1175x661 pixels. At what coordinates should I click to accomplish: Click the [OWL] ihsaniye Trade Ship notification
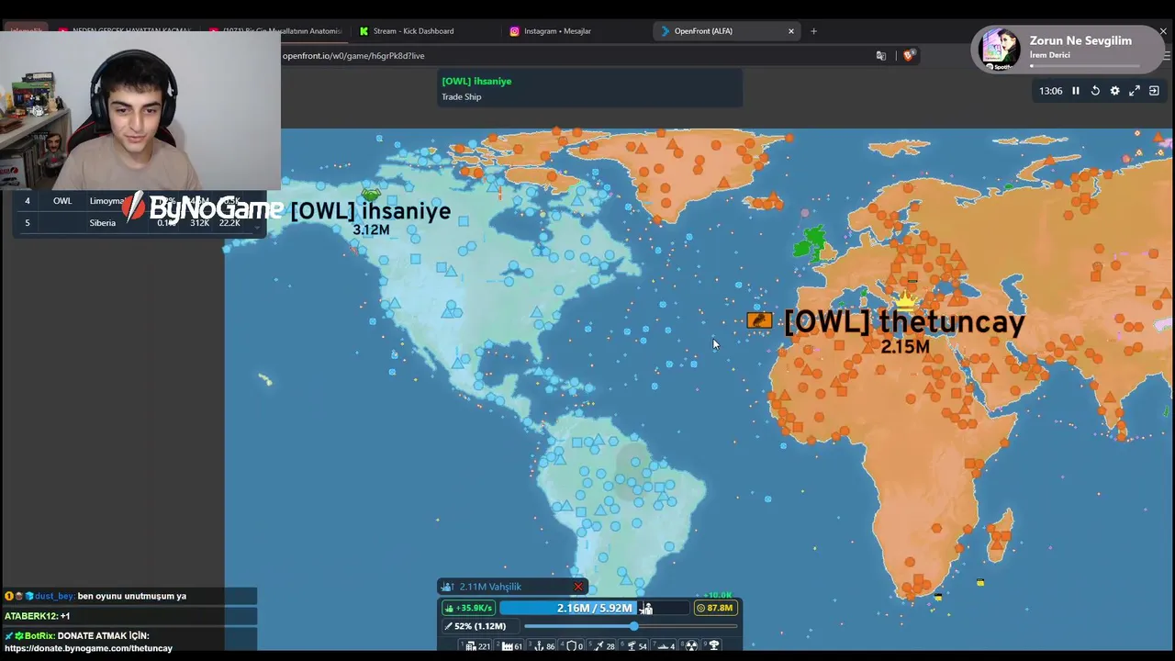point(589,88)
